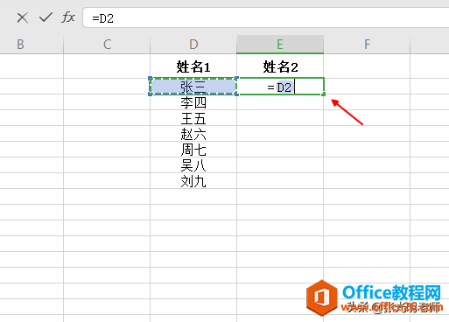Select the cell containing 周七

coord(193,150)
